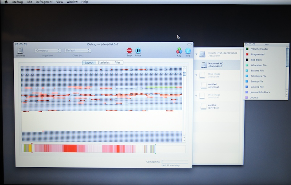
Task: Stop the defragmentation with the Stop icon
Action: [129, 51]
